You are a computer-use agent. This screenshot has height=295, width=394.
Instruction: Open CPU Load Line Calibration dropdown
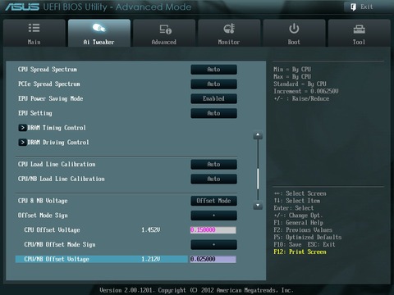click(213, 165)
